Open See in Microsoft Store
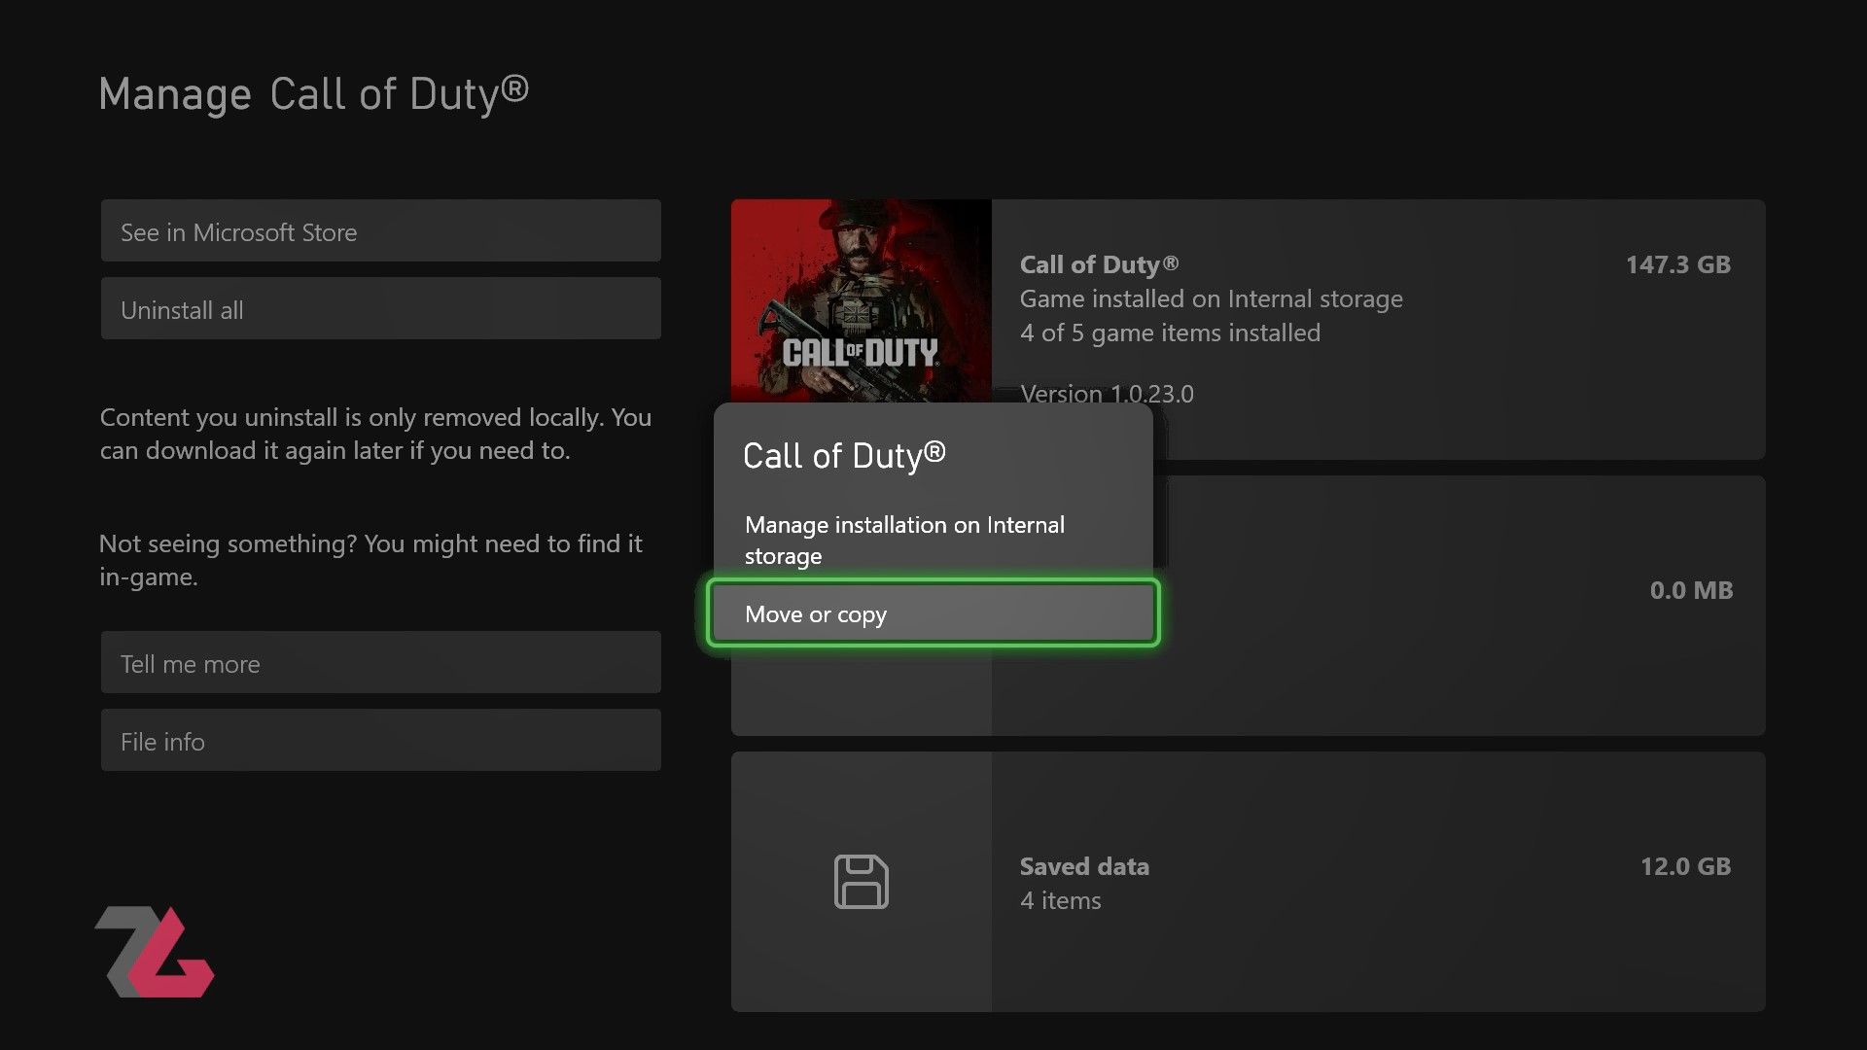Image resolution: width=1867 pixels, height=1050 pixels. coord(380,231)
